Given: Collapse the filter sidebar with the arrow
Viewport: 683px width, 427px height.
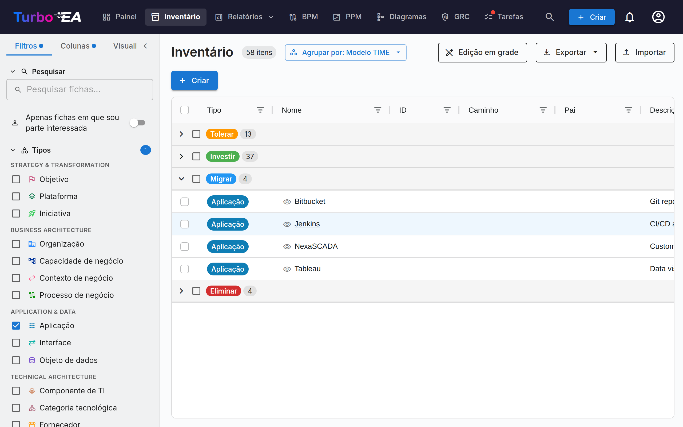Looking at the screenshot, I should 145,46.
